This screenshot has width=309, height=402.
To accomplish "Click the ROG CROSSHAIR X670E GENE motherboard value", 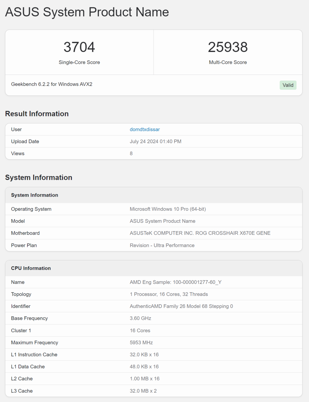I will (x=200, y=233).
